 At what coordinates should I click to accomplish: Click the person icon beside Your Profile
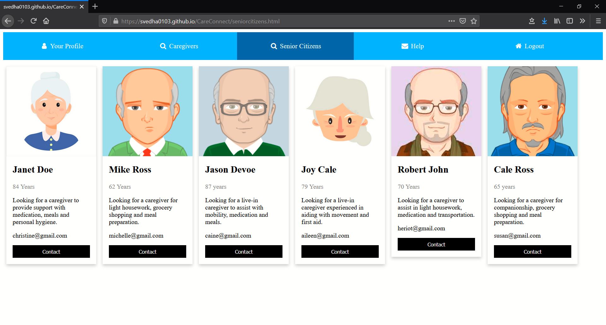pos(44,46)
